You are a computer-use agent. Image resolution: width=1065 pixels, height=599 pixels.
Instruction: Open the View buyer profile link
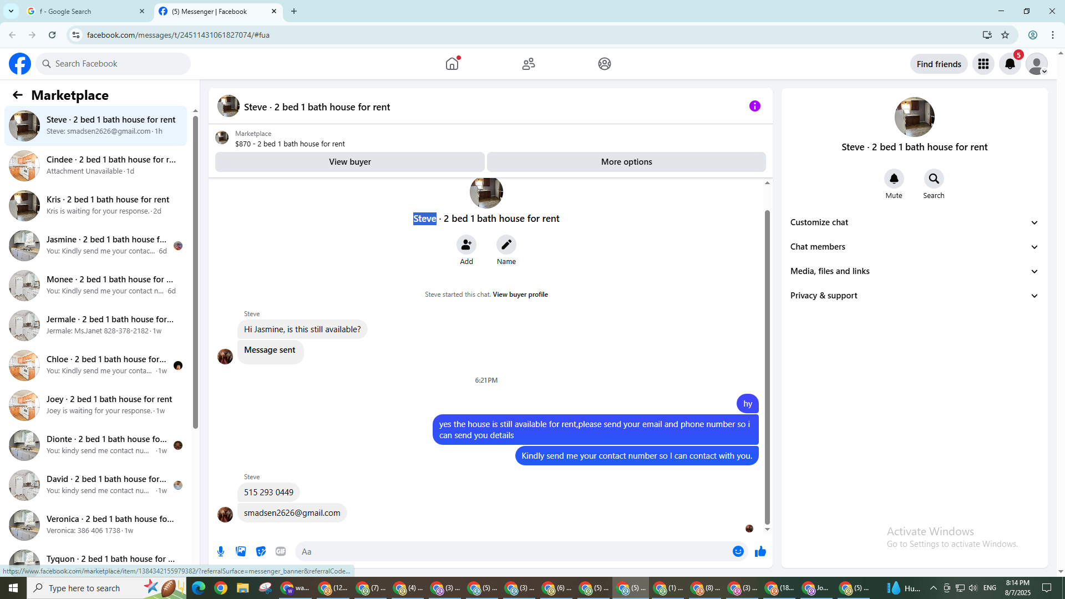(x=520, y=295)
